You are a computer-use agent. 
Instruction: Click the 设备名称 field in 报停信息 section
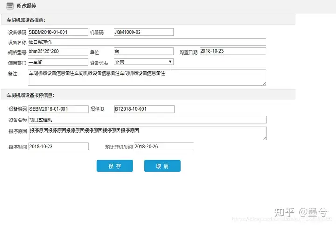point(147,120)
